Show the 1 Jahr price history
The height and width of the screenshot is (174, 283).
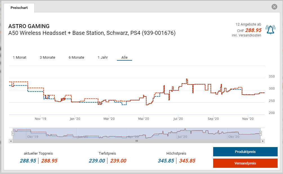point(102,58)
